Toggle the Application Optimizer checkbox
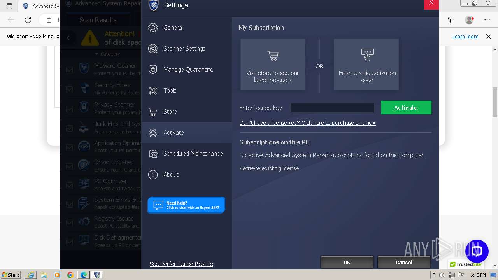 (x=69, y=147)
